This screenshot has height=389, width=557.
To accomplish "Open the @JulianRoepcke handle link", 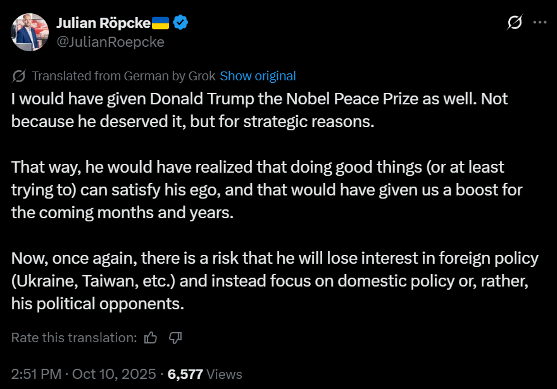I will point(110,42).
